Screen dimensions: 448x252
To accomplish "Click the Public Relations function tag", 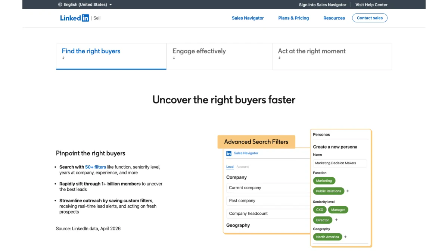I will (329, 191).
